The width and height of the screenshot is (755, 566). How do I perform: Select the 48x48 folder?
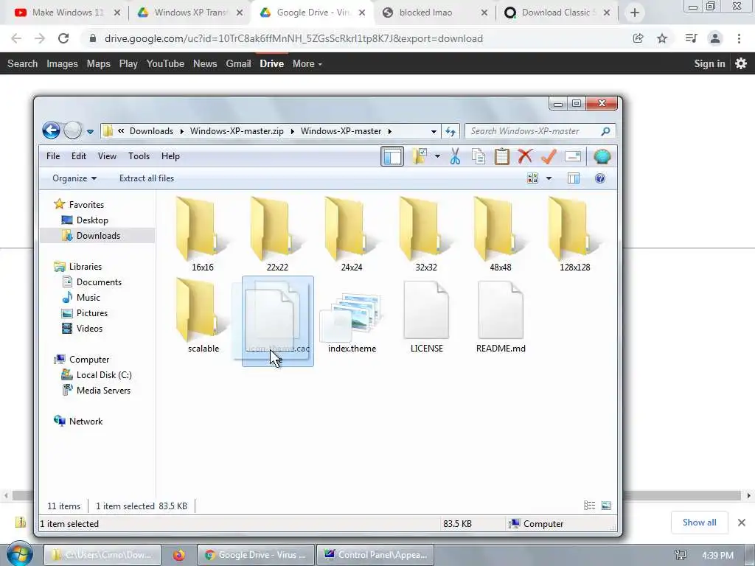tap(501, 234)
